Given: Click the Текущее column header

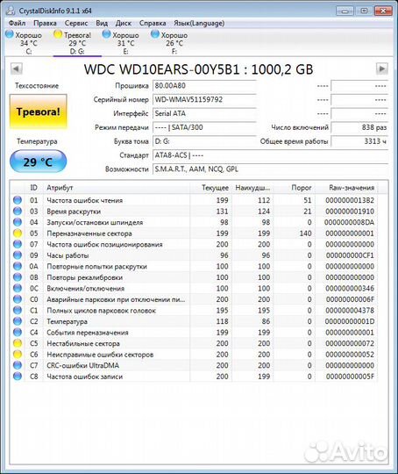Looking at the screenshot, I should pyautogui.click(x=210, y=188).
